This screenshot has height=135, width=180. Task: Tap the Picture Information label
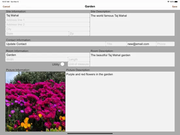pos(18,70)
